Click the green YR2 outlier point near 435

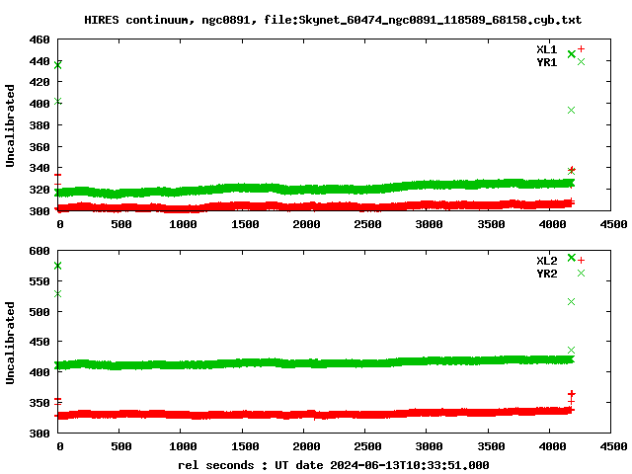pos(571,350)
